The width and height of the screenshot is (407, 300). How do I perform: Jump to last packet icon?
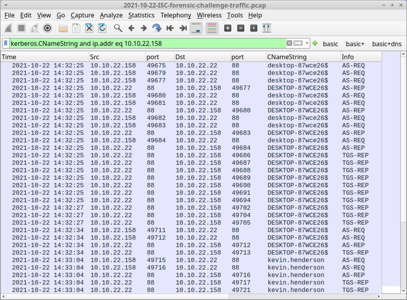click(183, 28)
